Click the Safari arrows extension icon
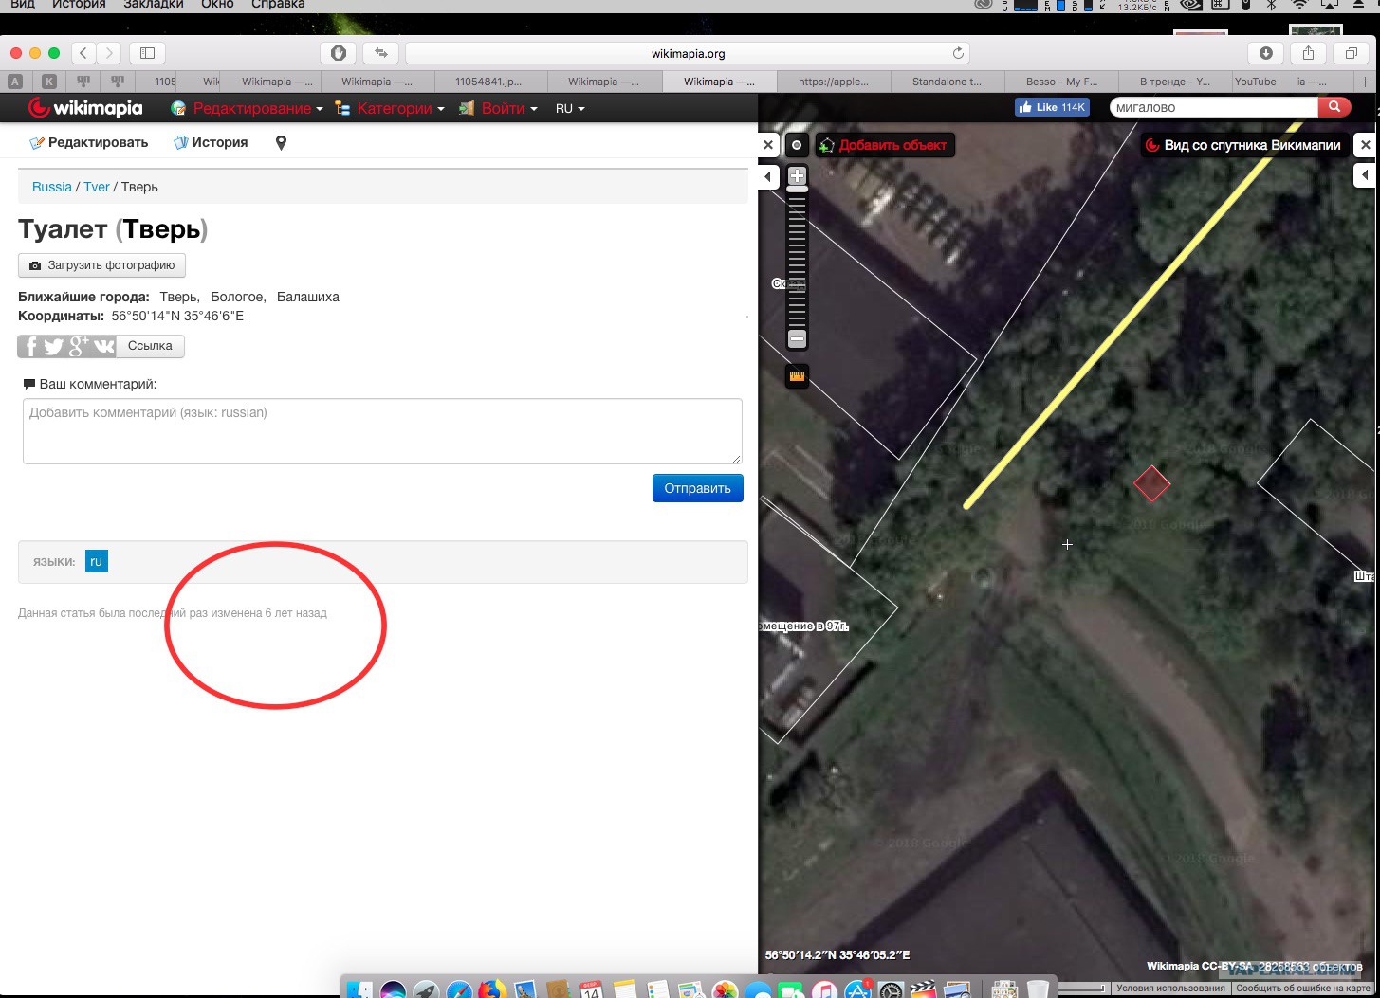Screen dimensions: 1380x998 (x=381, y=53)
